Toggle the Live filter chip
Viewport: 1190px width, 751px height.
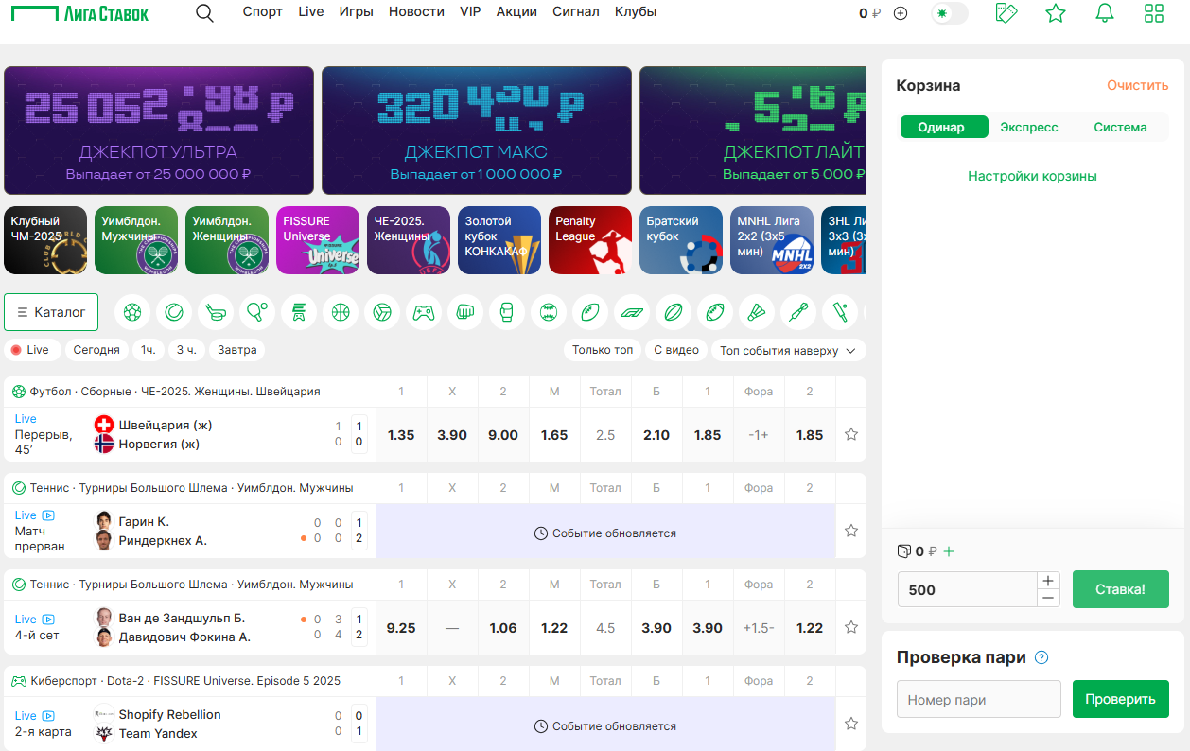click(30, 350)
